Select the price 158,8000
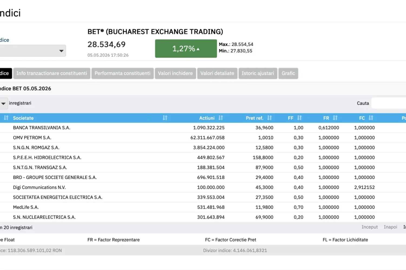The height and width of the screenshot is (270, 406). (x=263, y=158)
